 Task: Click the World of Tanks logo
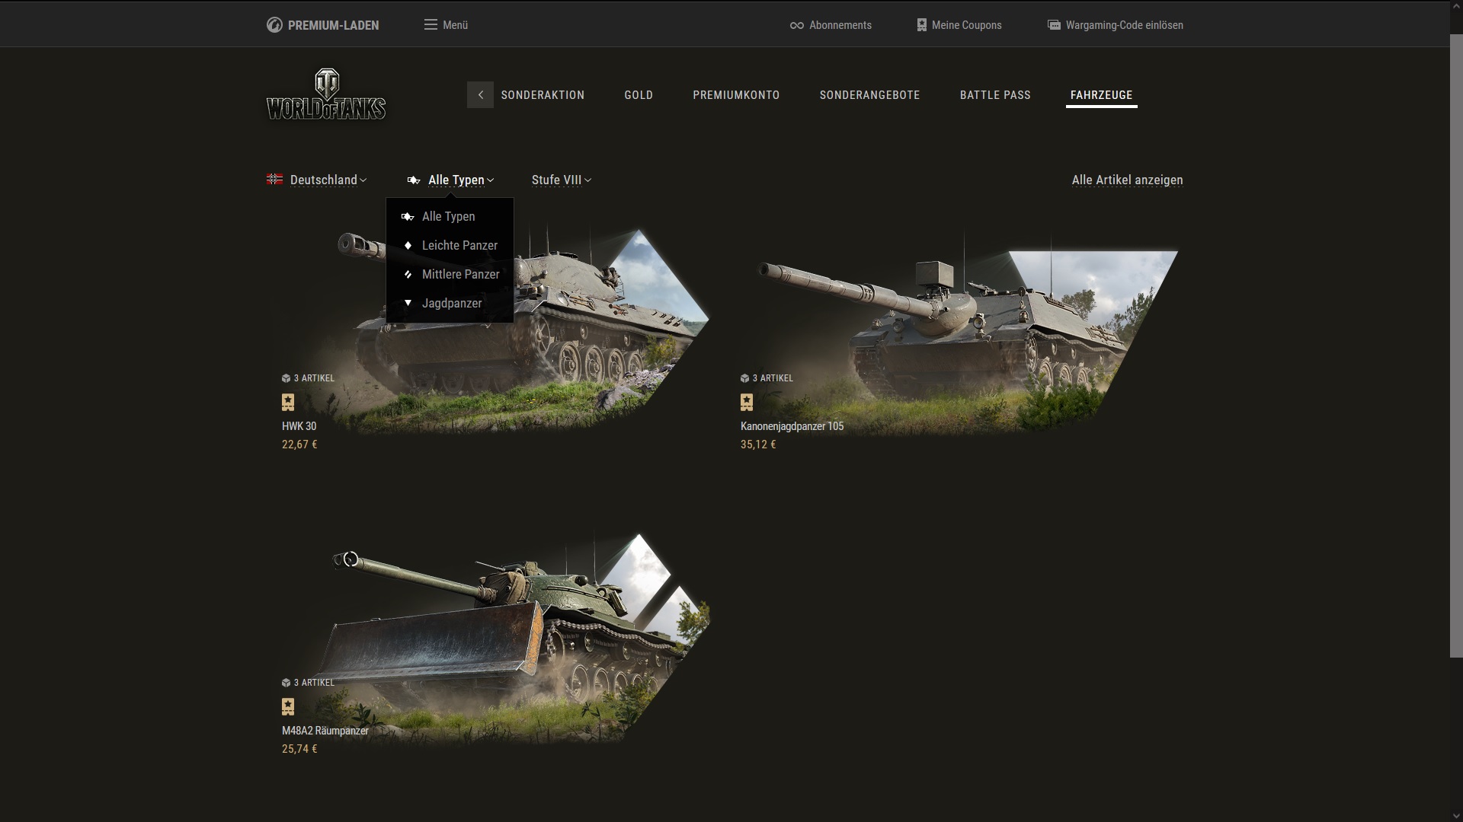[326, 95]
